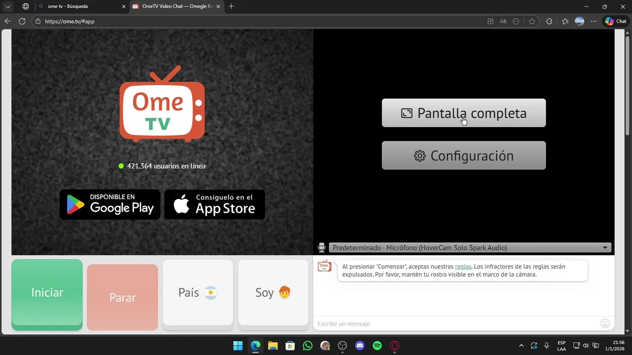
Task: Click the OmeTV logo in the video area
Action: (x=162, y=104)
